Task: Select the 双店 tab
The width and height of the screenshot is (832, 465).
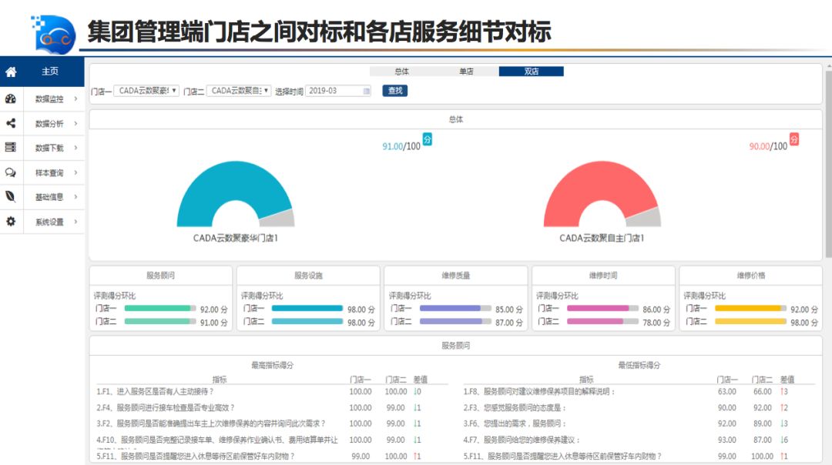Action: point(531,72)
